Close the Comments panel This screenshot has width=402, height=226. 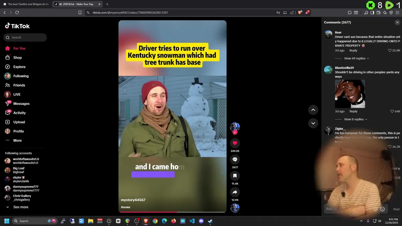[x=397, y=23]
